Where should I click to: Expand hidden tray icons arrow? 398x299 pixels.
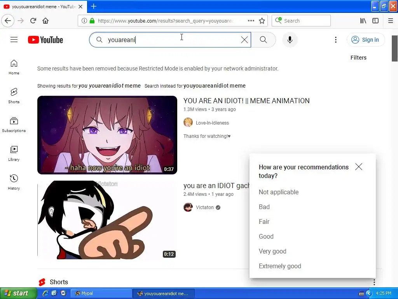pyautogui.click(x=369, y=294)
